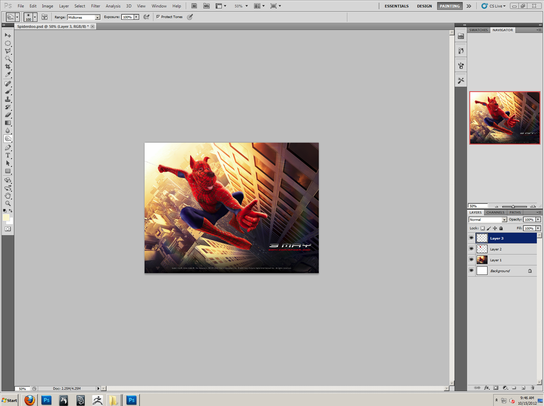Select the Zoom tool
Image resolution: width=544 pixels, height=406 pixels.
coord(8,204)
